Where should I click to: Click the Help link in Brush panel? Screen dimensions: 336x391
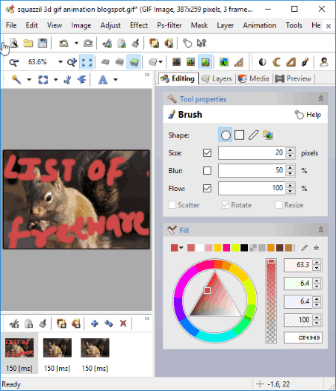[308, 115]
